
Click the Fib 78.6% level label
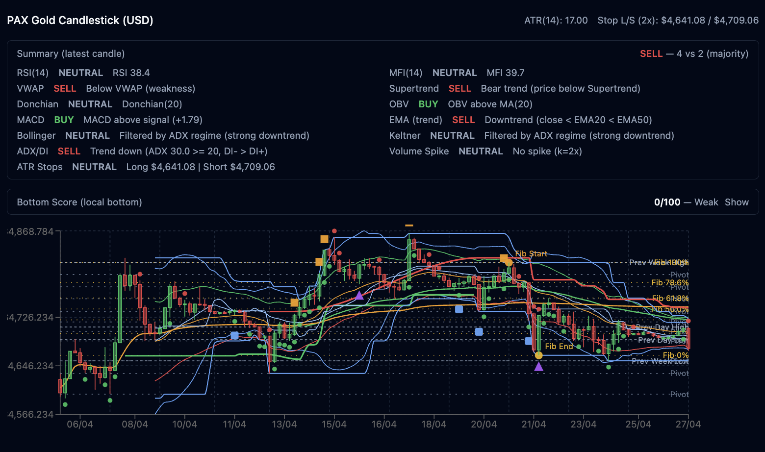coord(669,282)
